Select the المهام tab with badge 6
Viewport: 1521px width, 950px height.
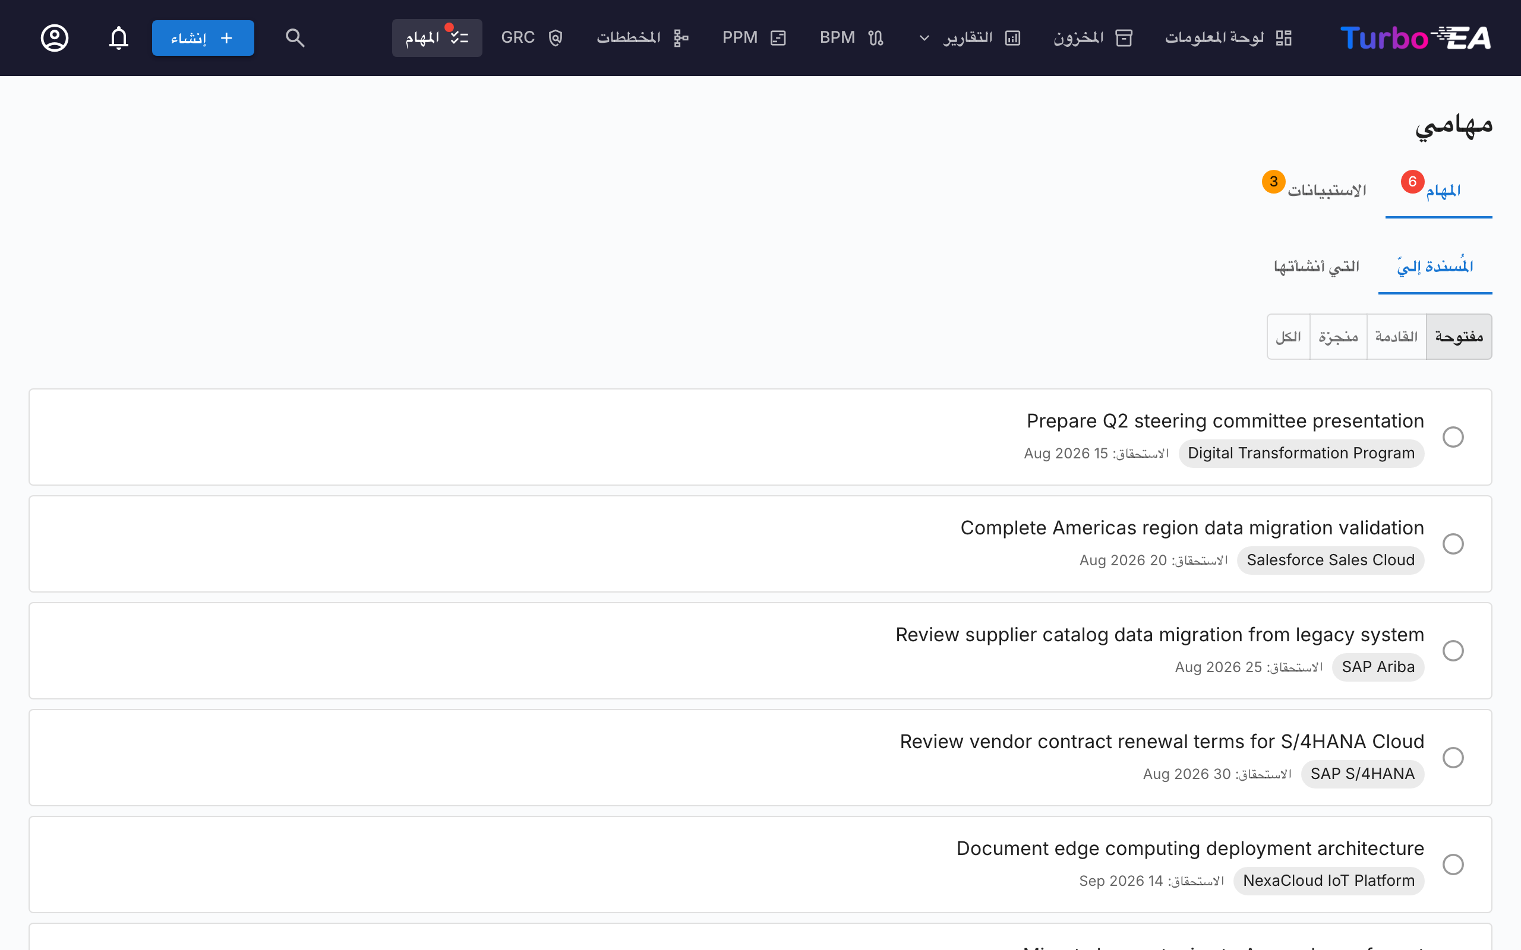[x=1438, y=190]
